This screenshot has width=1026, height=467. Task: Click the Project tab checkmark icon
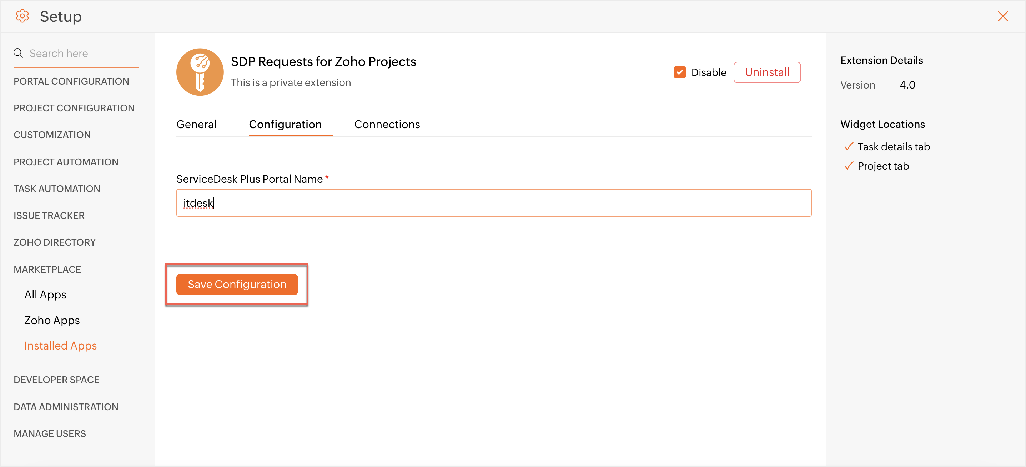848,166
